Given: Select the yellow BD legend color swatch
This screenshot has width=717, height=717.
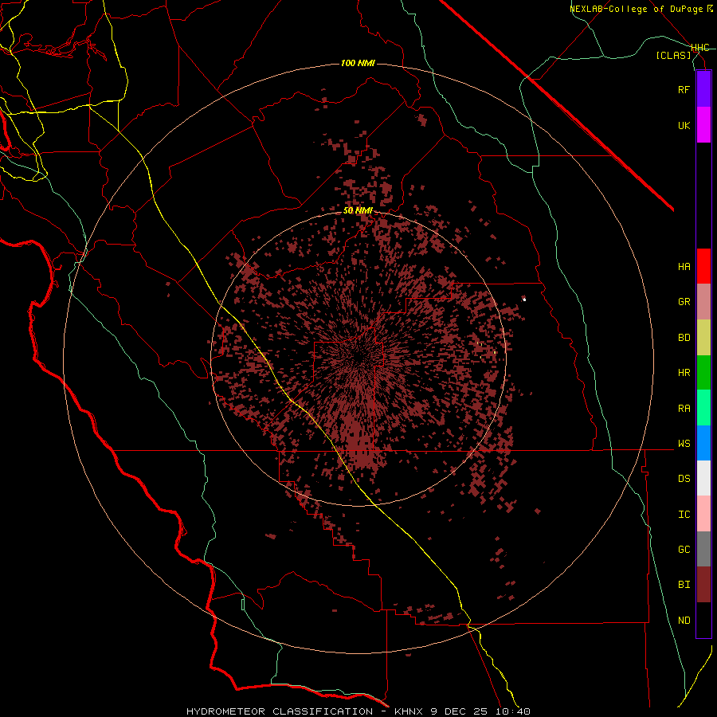Looking at the screenshot, I should point(703,337).
